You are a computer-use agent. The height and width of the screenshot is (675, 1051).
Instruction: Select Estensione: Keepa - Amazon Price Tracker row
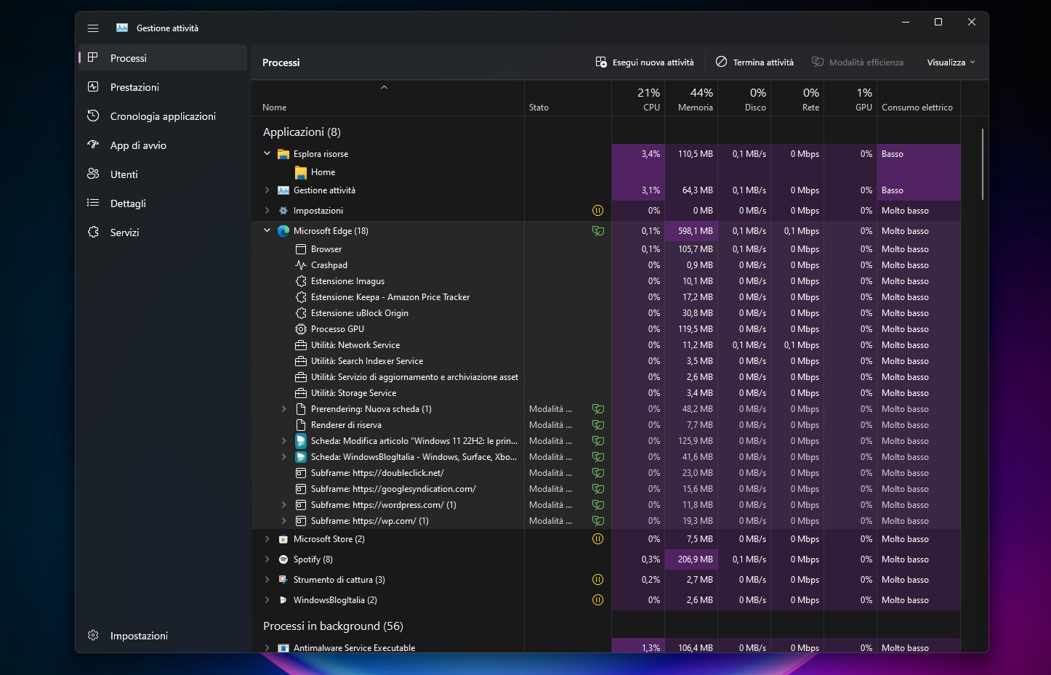pyautogui.click(x=606, y=297)
